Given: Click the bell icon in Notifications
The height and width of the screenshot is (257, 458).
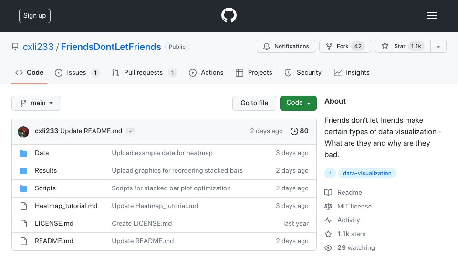Looking at the screenshot, I should pyautogui.click(x=266, y=46).
